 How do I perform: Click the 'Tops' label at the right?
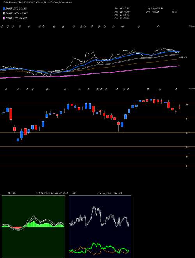[x=191, y=26]
